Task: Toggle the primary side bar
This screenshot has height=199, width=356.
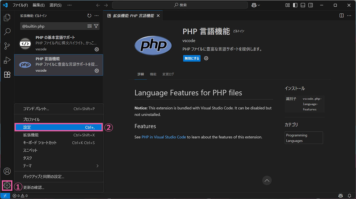Action: coord(295,5)
